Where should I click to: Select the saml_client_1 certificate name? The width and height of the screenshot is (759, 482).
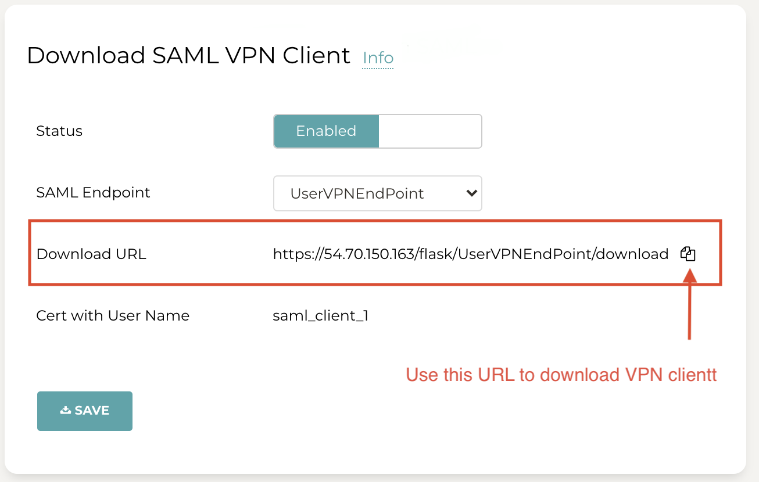click(x=321, y=315)
